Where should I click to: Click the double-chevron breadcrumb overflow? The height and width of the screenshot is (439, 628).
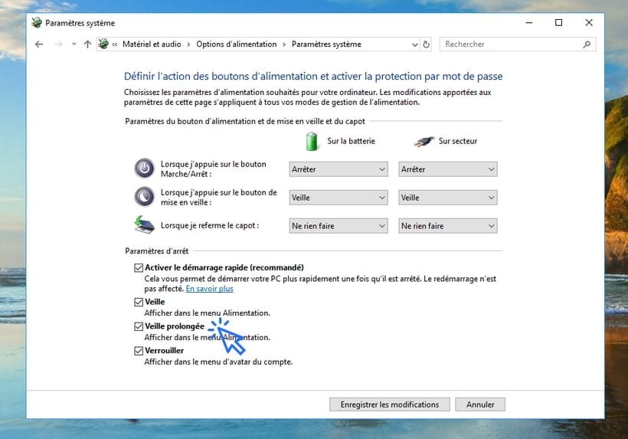115,44
